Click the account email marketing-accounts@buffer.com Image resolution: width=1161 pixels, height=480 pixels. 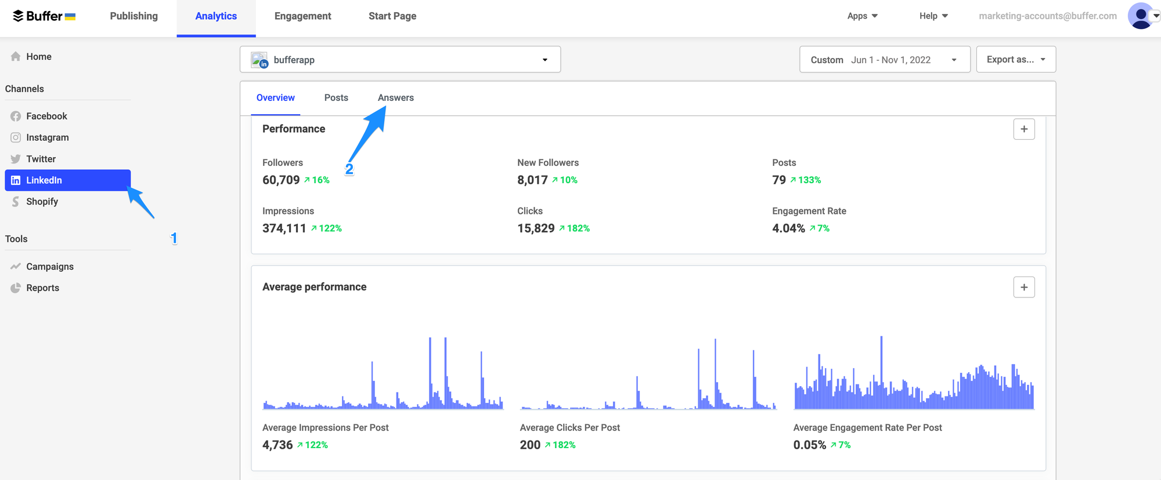[1047, 16]
